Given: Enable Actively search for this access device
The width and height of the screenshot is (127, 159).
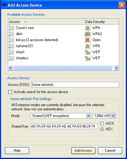Looking at the screenshot, I should point(10,92).
